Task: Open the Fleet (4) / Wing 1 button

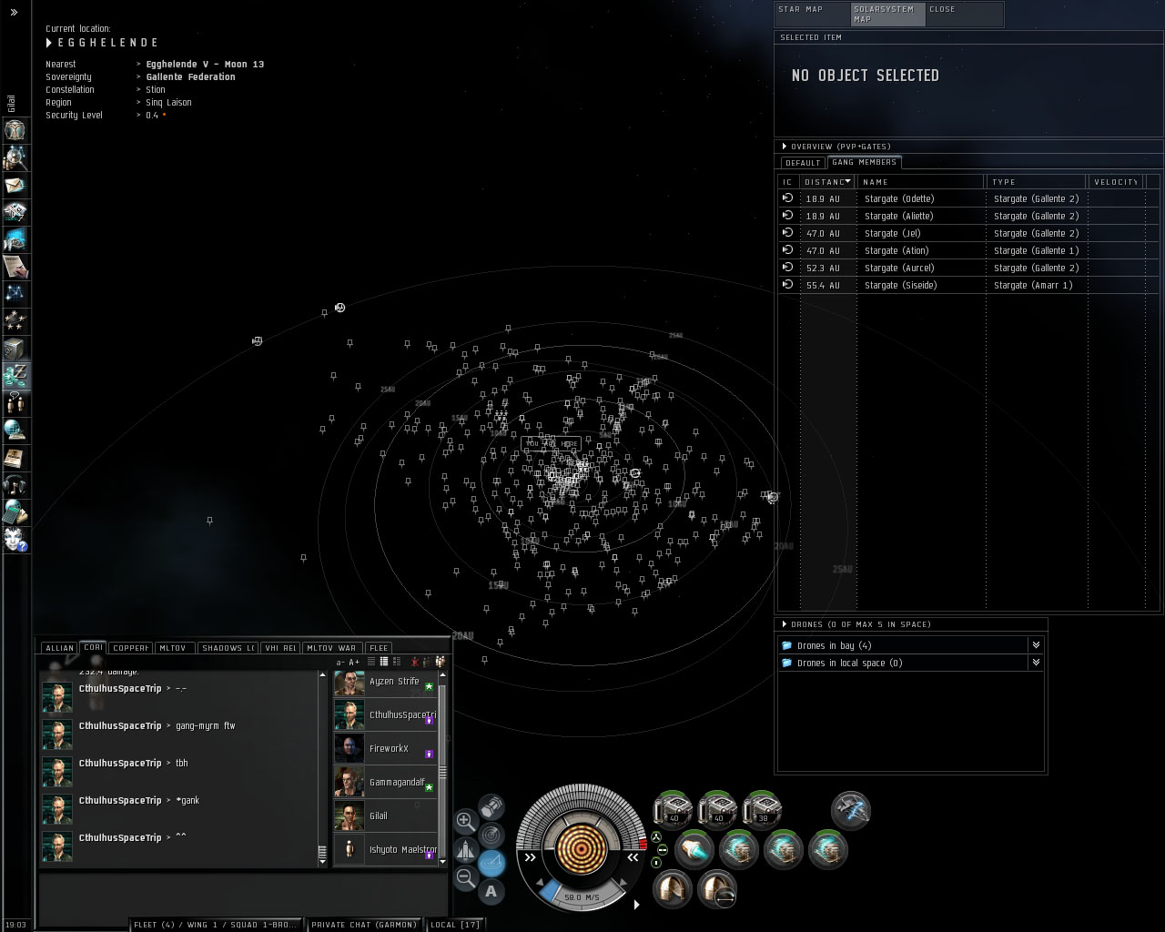Action: pyautogui.click(x=216, y=925)
